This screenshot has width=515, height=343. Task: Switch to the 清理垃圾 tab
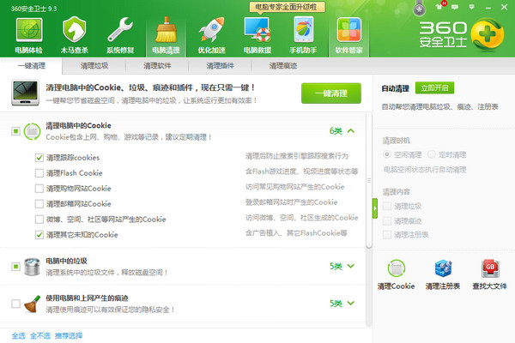click(94, 65)
